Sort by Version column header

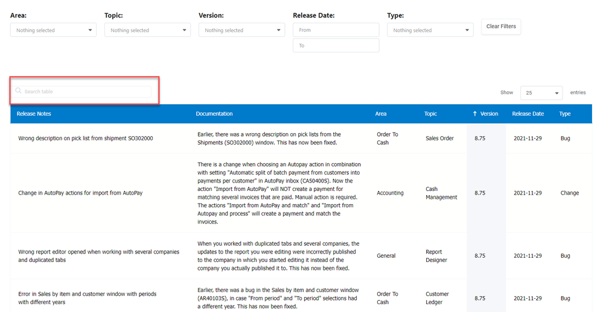(x=489, y=114)
